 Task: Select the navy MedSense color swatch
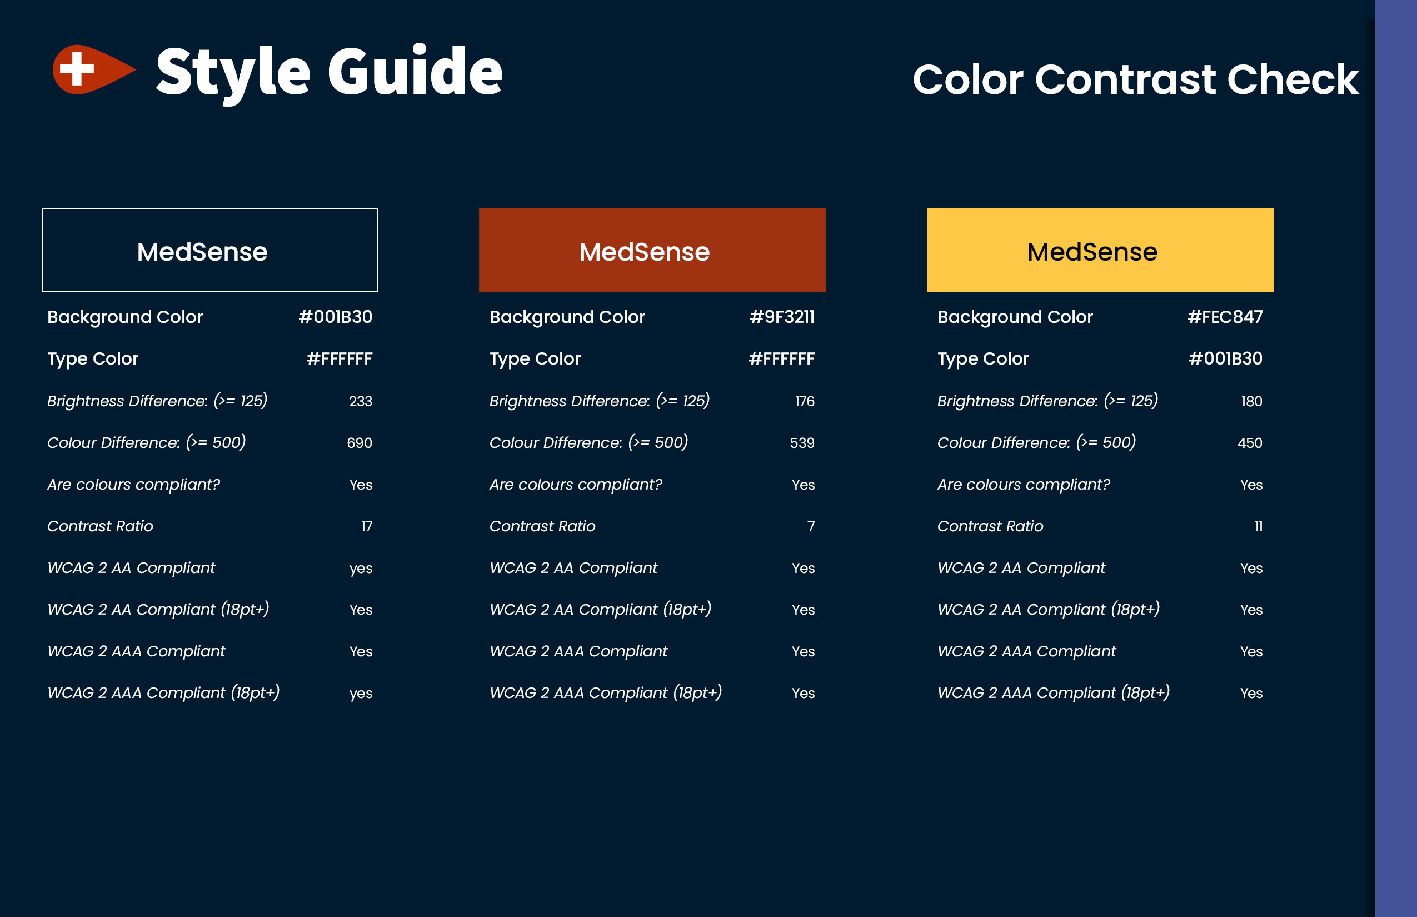pos(209,250)
